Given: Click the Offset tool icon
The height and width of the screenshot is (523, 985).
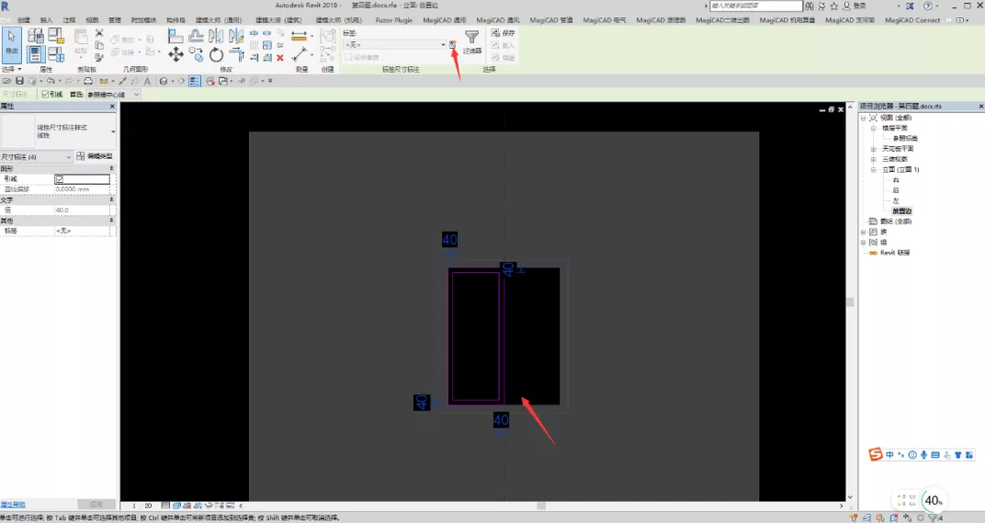Looking at the screenshot, I should coord(196,36).
